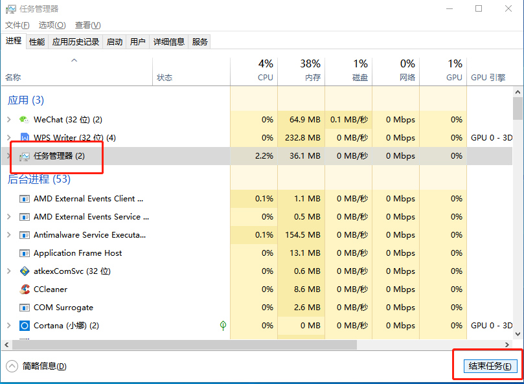Switch to the 性能 tab
Image resolution: width=524 pixels, height=384 pixels.
coord(37,42)
